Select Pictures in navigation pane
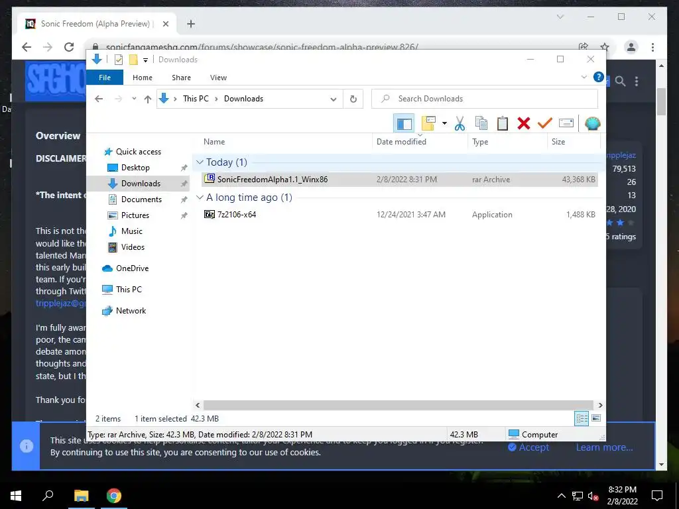 [x=135, y=215]
